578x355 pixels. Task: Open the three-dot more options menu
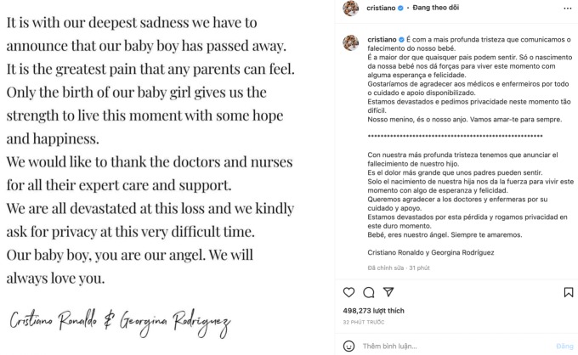(x=568, y=8)
